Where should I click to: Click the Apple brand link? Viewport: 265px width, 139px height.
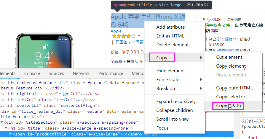(x=116, y=31)
